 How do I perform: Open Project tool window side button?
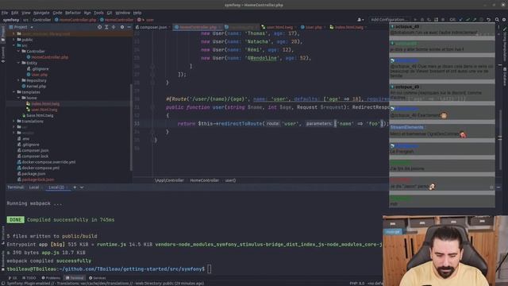coord(3,33)
